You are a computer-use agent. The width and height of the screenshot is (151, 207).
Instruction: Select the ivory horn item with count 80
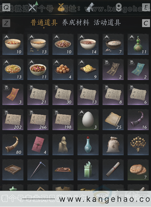(13, 145)
